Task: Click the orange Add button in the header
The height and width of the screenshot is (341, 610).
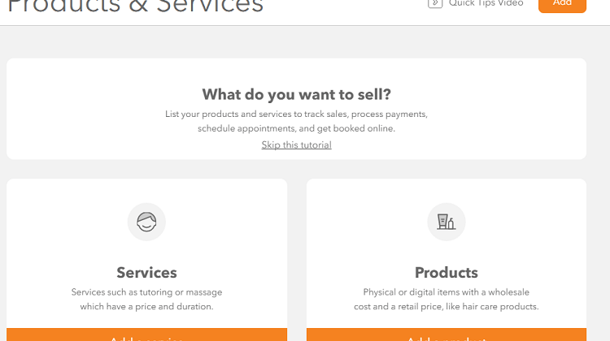Action: (562, 5)
